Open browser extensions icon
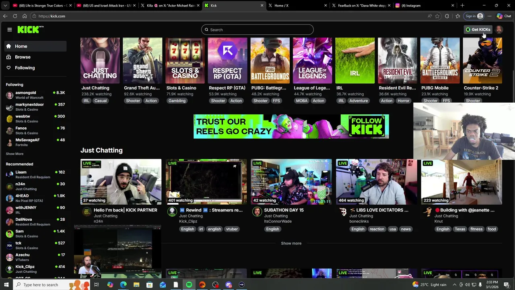Viewport: 515px width, 290px height. pyautogui.click(x=447, y=16)
